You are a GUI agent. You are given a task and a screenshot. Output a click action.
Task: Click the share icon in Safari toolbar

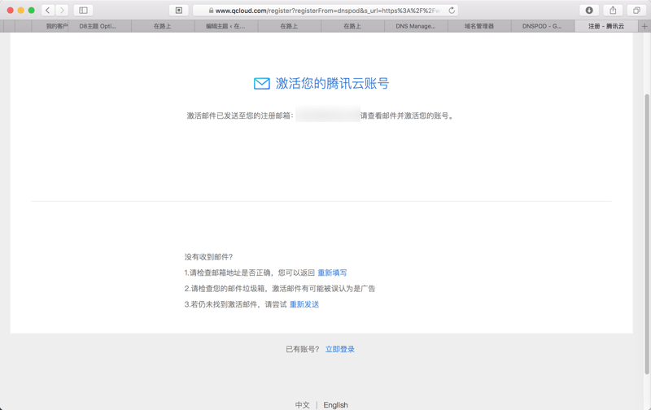[x=613, y=11]
